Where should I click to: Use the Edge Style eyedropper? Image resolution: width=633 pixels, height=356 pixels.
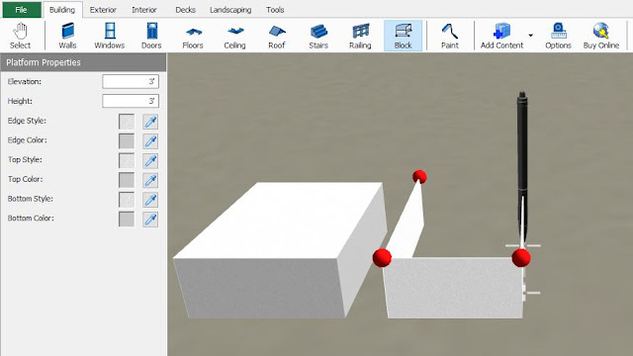150,122
